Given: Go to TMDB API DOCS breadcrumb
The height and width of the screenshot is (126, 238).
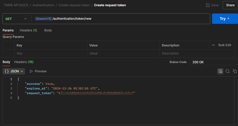Looking at the screenshot, I should click(x=16, y=5).
